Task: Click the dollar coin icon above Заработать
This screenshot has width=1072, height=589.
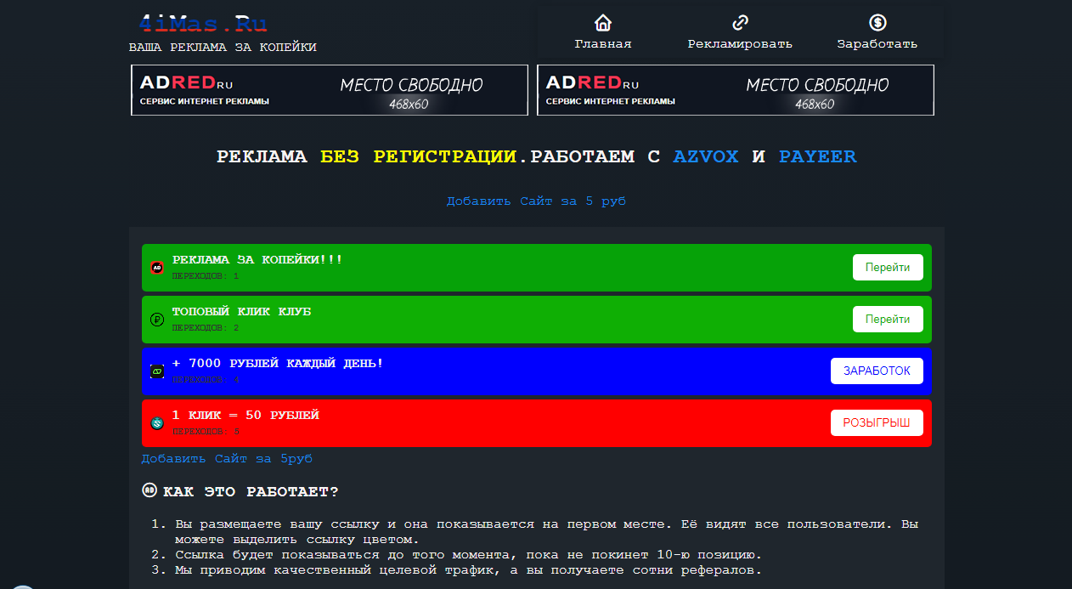Action: click(877, 23)
